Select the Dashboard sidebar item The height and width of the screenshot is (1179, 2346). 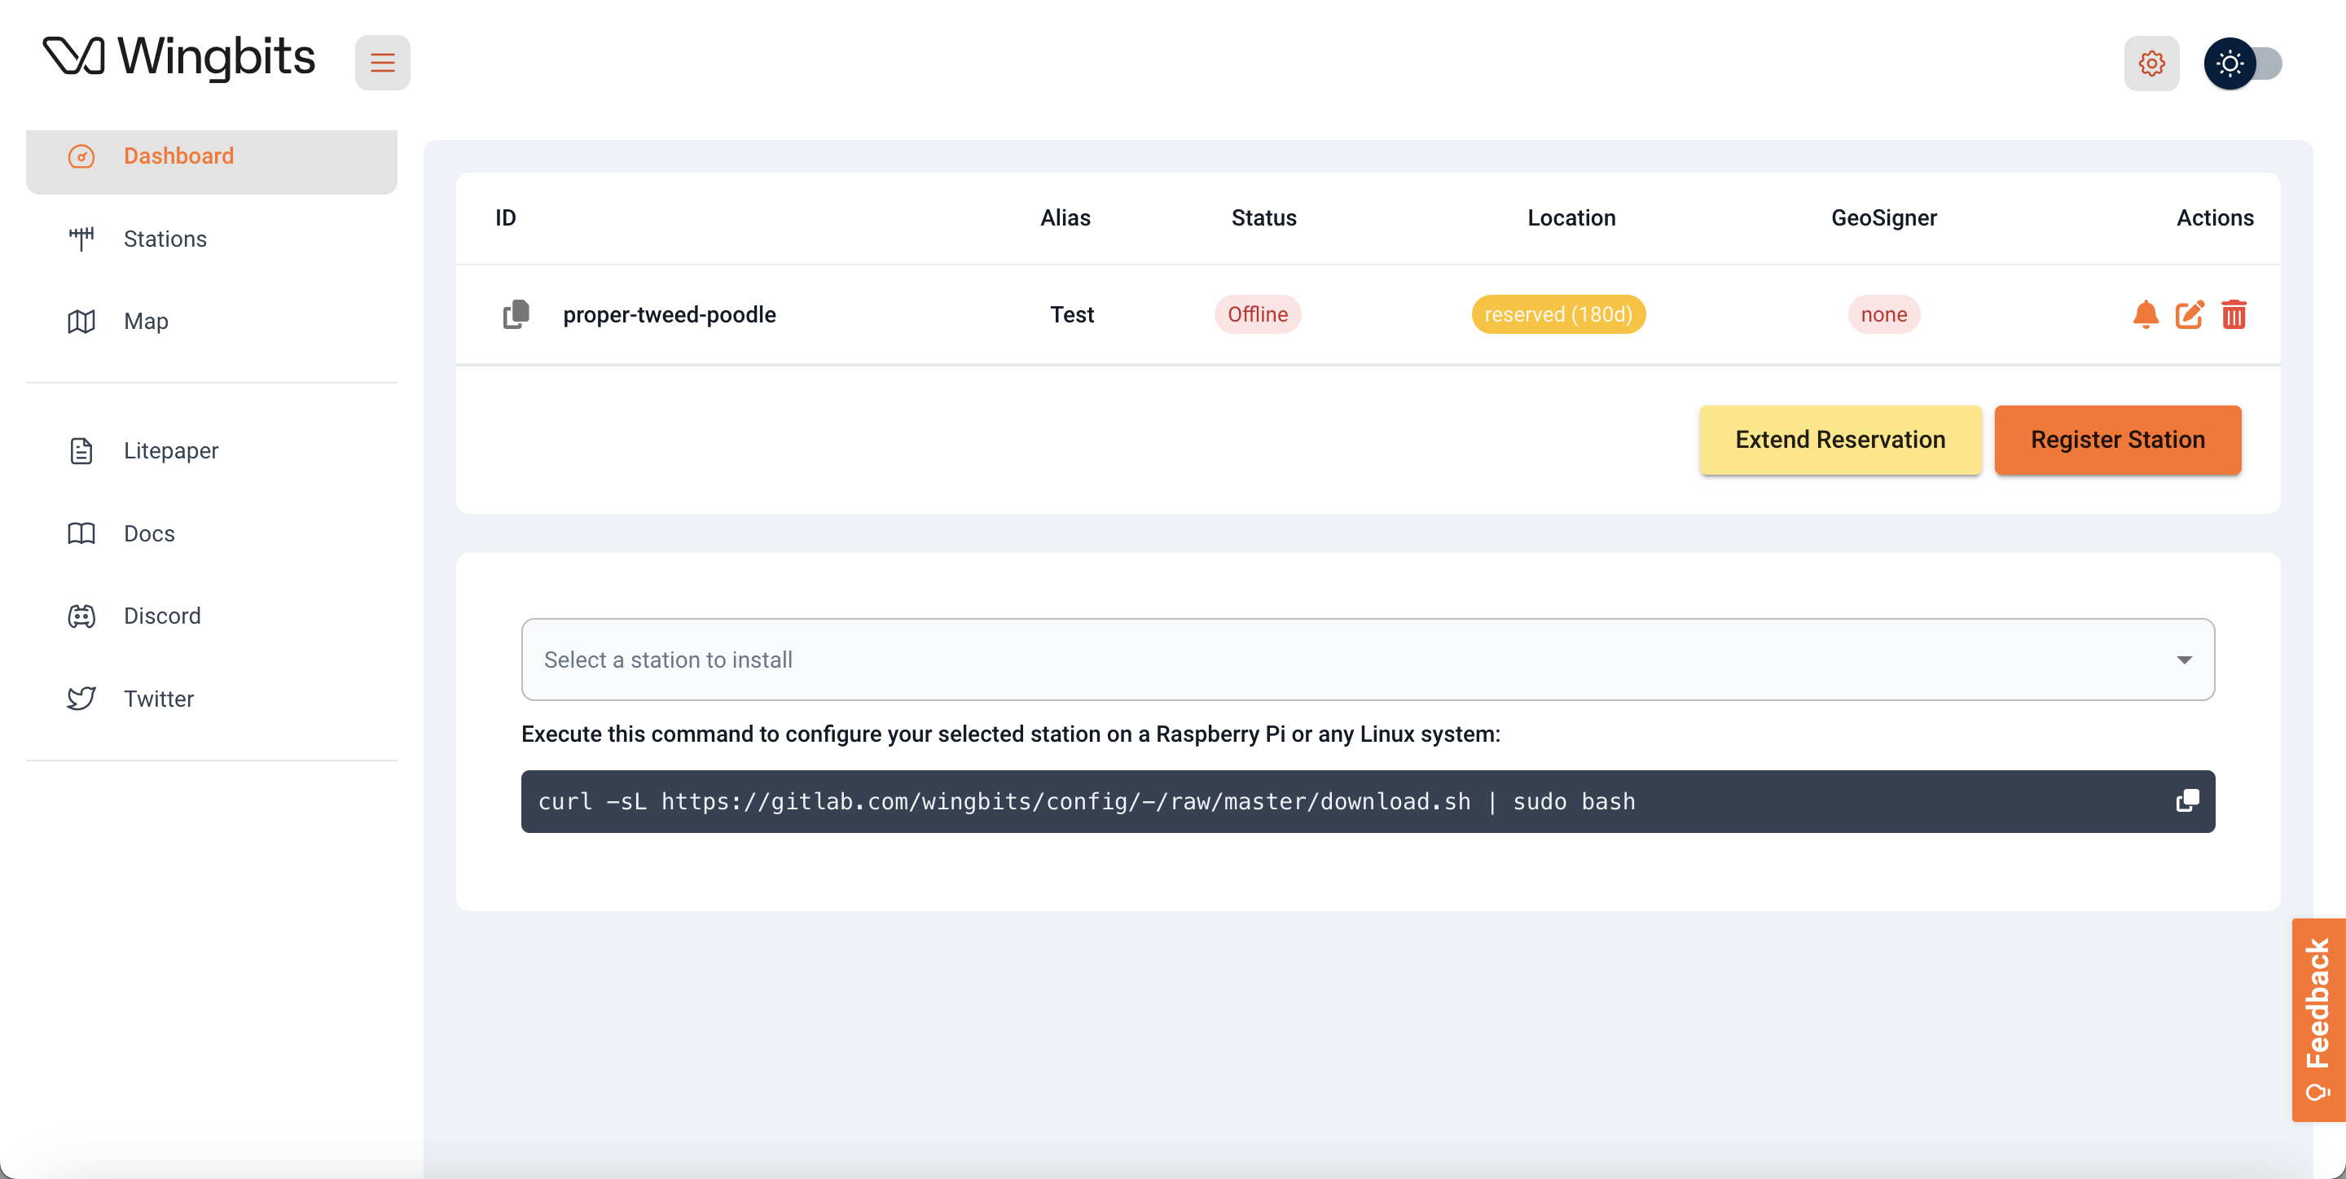tap(178, 156)
